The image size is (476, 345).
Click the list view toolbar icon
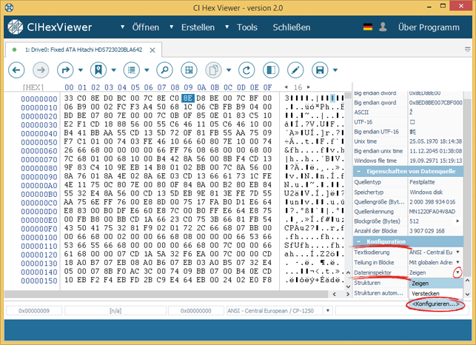(132, 70)
